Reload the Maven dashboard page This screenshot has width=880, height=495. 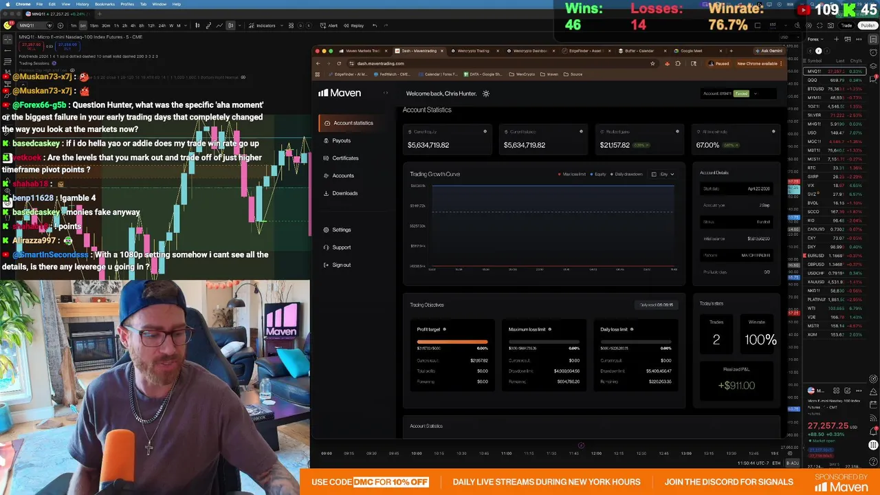[339, 63]
